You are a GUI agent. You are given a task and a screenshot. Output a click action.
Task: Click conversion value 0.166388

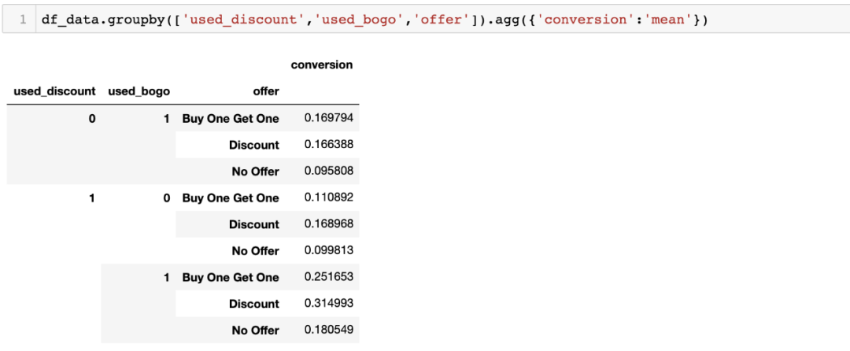[329, 145]
